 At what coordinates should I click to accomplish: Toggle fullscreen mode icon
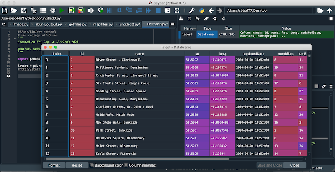177,10
